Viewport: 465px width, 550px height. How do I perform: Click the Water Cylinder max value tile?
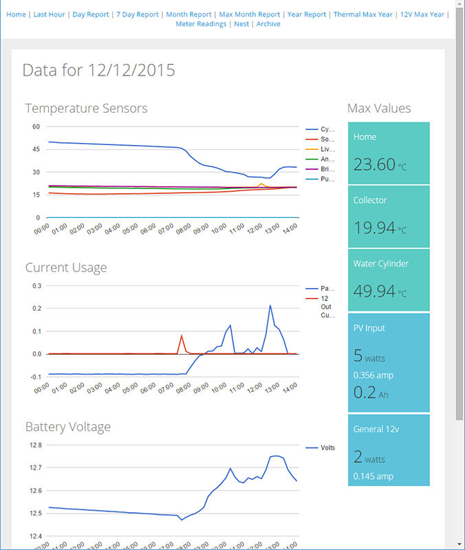click(x=389, y=280)
